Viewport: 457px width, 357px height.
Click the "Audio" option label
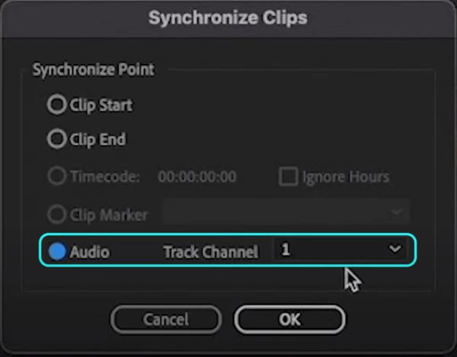coord(89,252)
